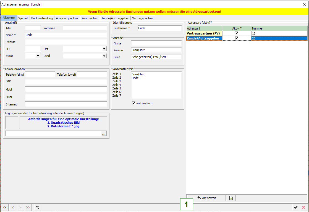The height and width of the screenshot is (212, 309).
Task: Uncheck Aktiv for Kunde/Auftraggeber row
Action: [237, 38]
